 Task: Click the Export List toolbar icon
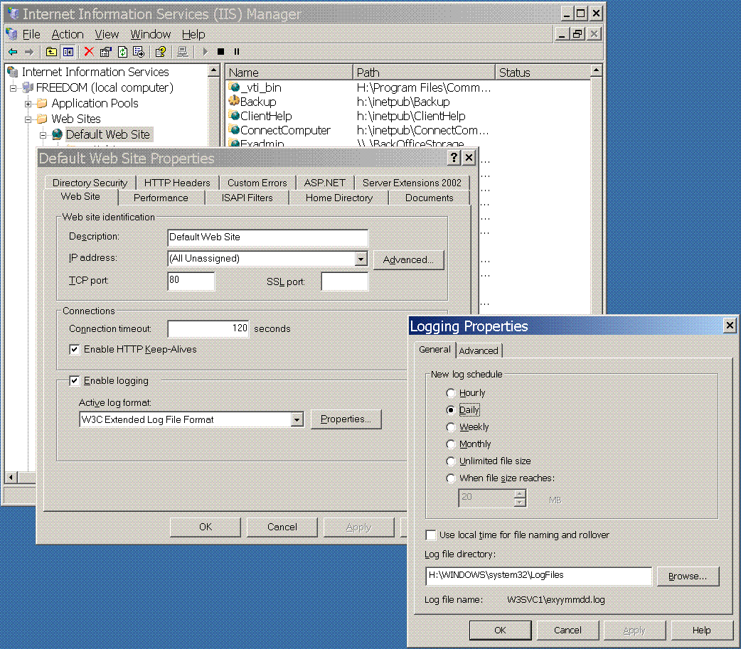point(139,52)
